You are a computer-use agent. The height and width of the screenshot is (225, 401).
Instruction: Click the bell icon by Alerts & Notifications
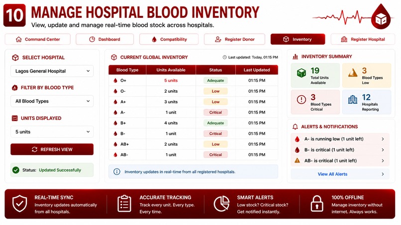click(x=295, y=127)
